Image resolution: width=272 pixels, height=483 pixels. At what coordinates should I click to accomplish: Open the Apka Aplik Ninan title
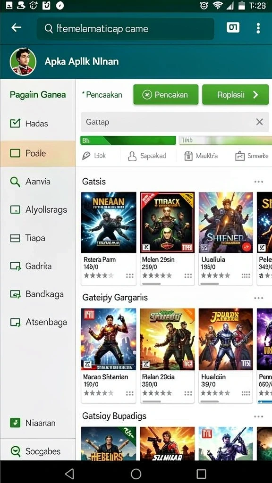[82, 62]
